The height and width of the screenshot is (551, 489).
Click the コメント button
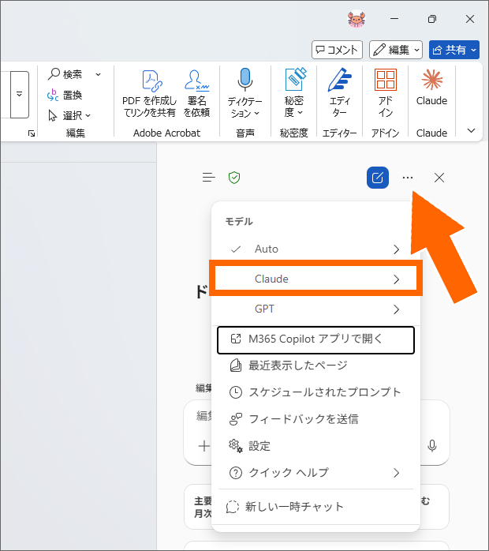[x=337, y=50]
